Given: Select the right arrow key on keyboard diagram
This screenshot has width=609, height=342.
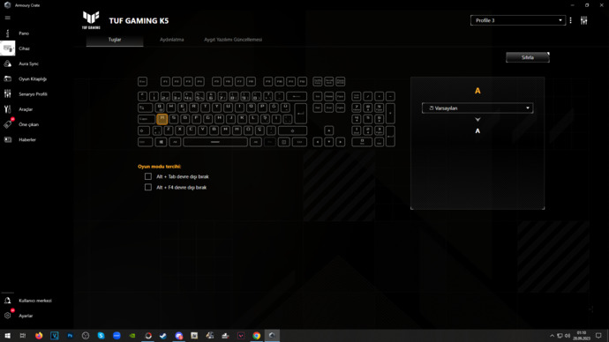Looking at the screenshot, I should tap(340, 142).
